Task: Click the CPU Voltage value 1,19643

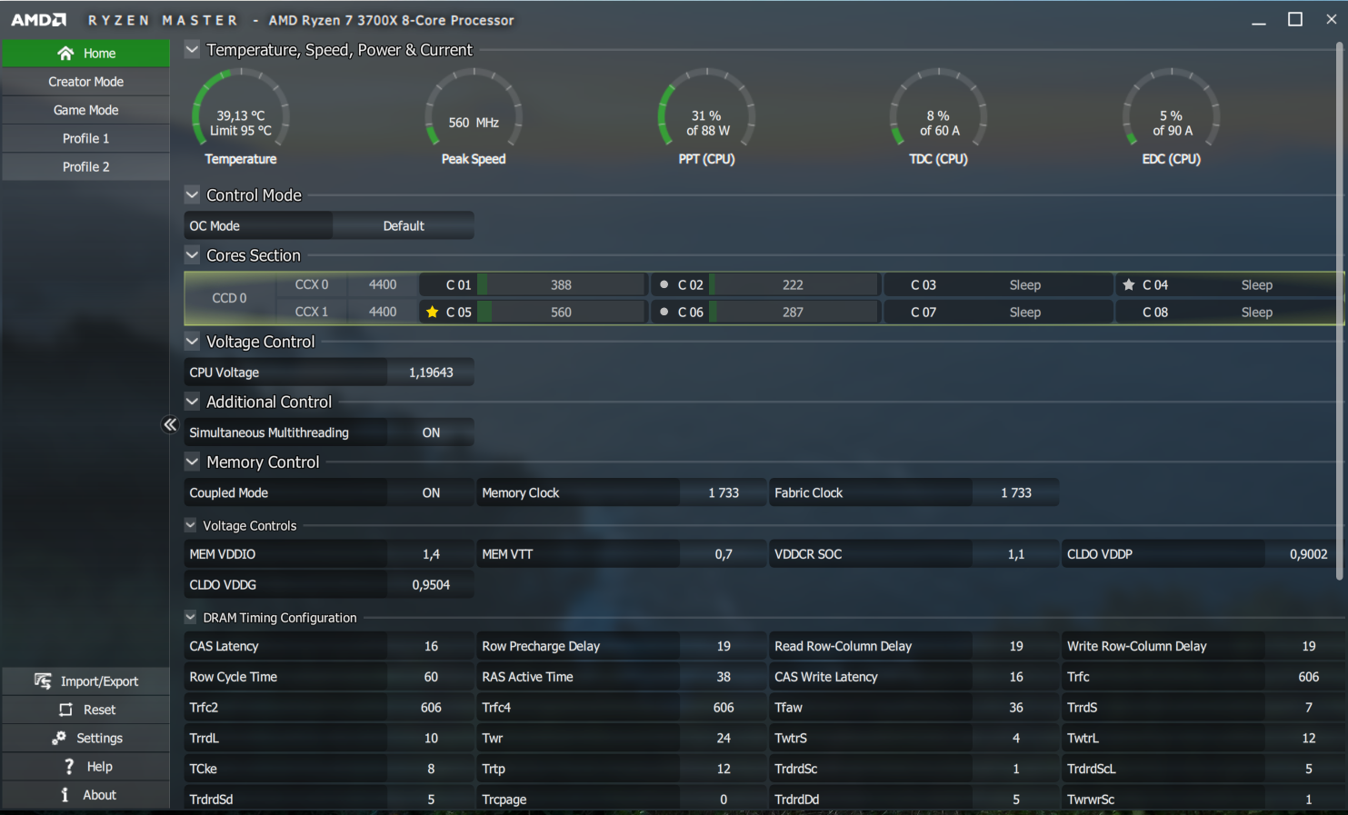Action: 431,373
